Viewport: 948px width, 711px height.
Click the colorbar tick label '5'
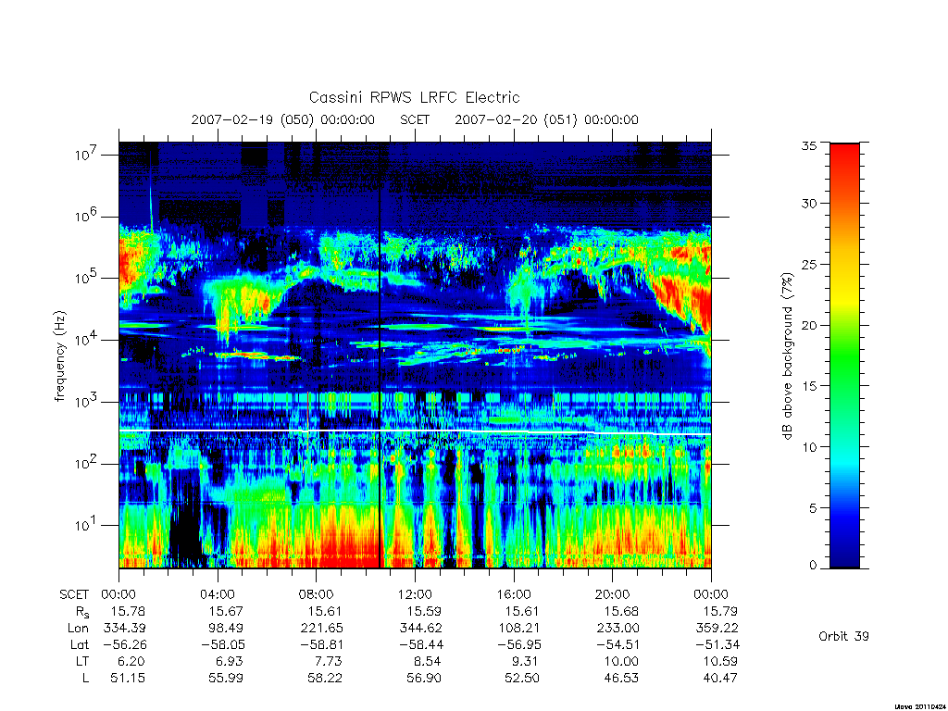tap(813, 508)
